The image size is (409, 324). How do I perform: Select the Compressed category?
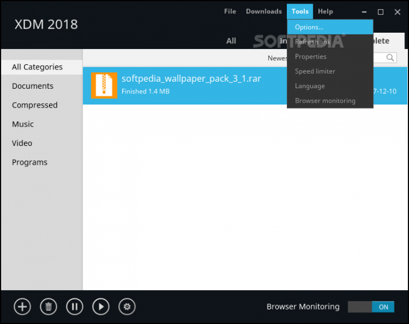(x=42, y=105)
